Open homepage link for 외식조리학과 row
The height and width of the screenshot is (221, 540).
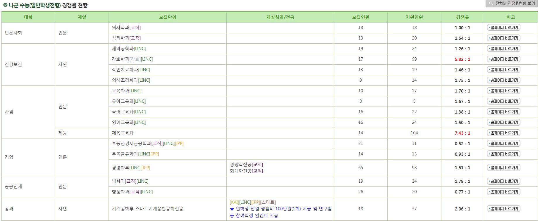pos(503,80)
